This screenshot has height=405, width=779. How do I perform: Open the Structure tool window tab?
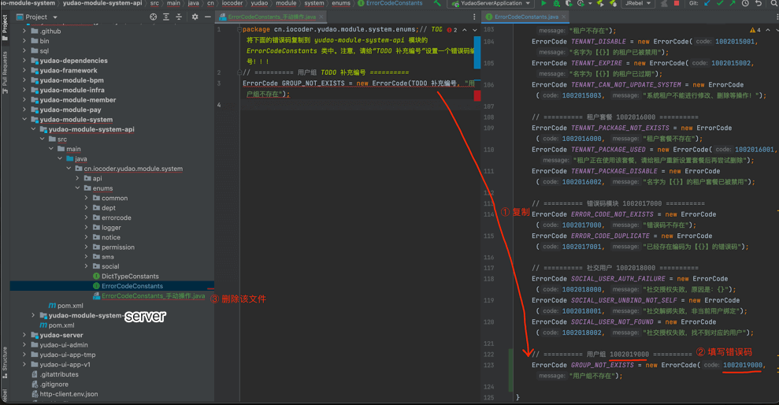[x=4, y=359]
